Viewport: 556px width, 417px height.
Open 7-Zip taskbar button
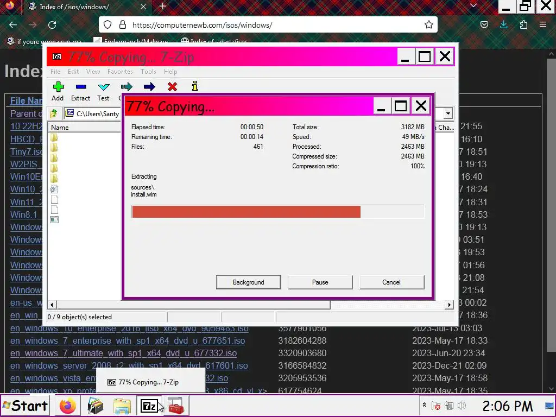149,406
